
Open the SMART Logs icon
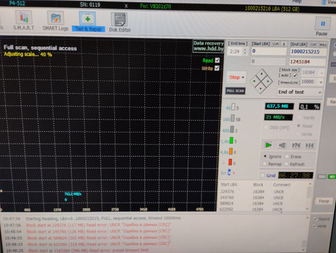pos(56,22)
